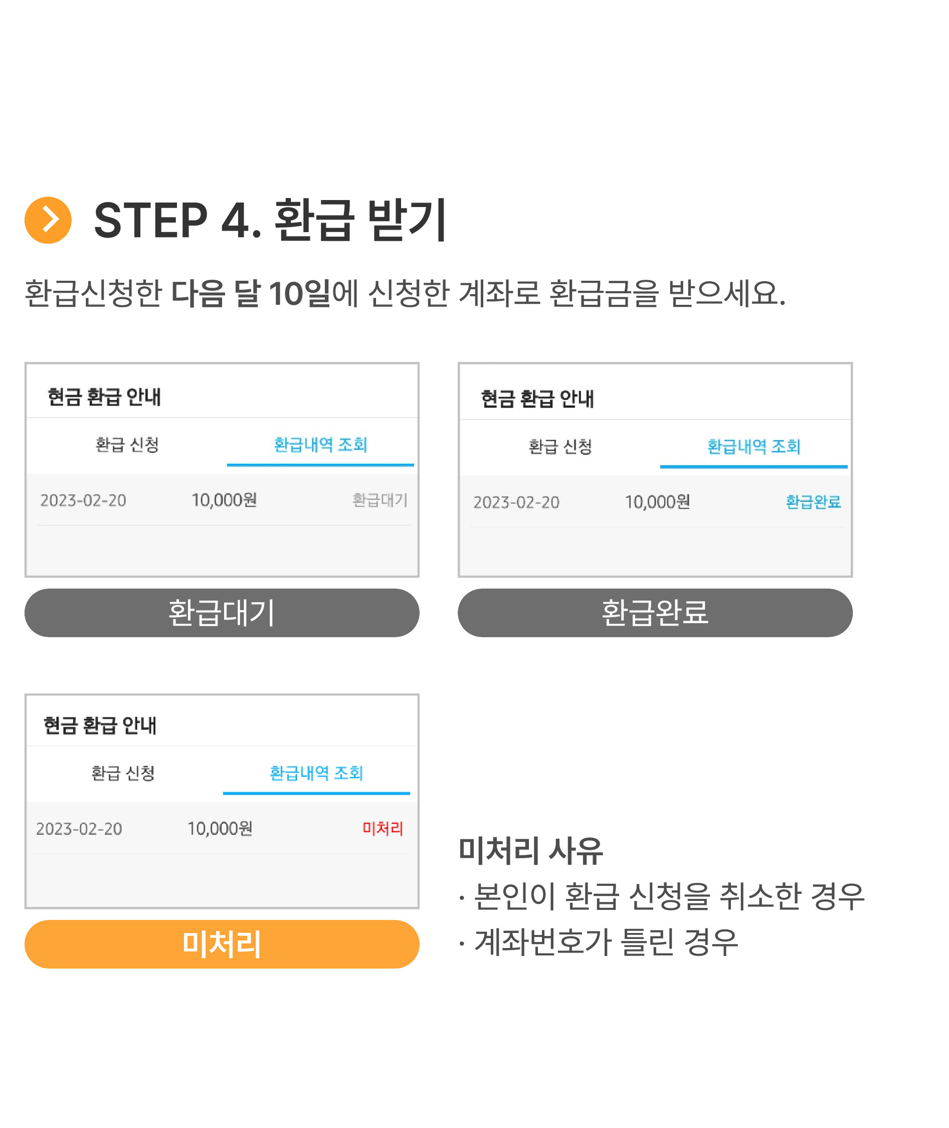
Task: Select the 10,000원 amount in 환급완료 panel
Action: click(657, 502)
